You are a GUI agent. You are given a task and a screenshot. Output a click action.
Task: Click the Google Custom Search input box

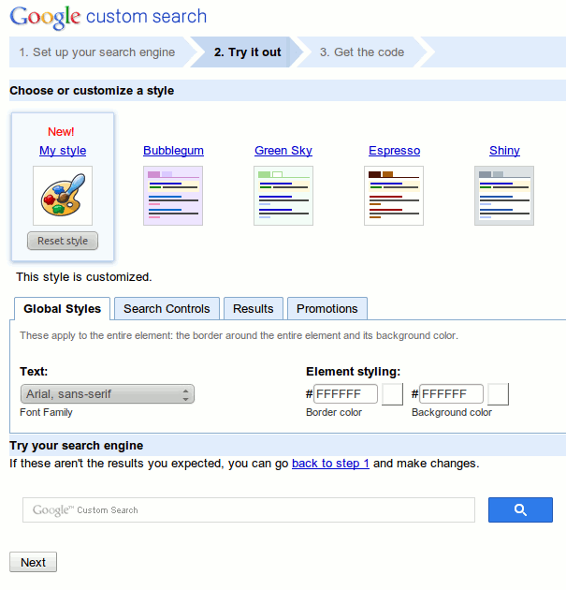pos(249,509)
